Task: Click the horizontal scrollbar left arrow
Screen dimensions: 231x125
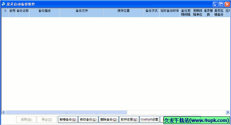Action: (x=4, y=112)
